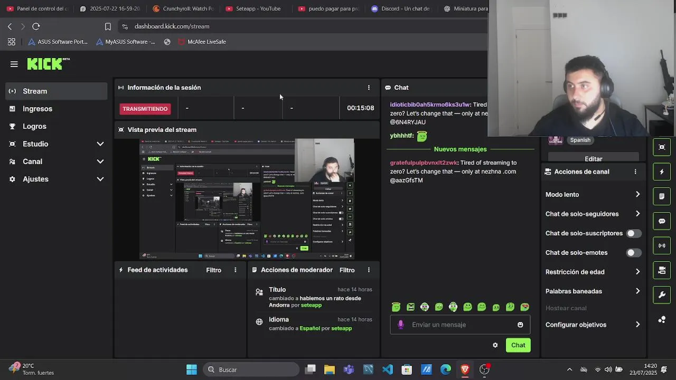Open ASUS Software Port... bookmark
Screen dimensions: 676x380
[x=58, y=42]
